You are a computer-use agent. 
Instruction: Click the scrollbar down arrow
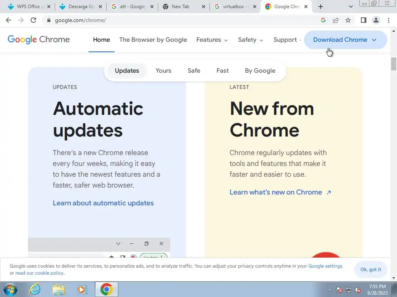point(394,278)
